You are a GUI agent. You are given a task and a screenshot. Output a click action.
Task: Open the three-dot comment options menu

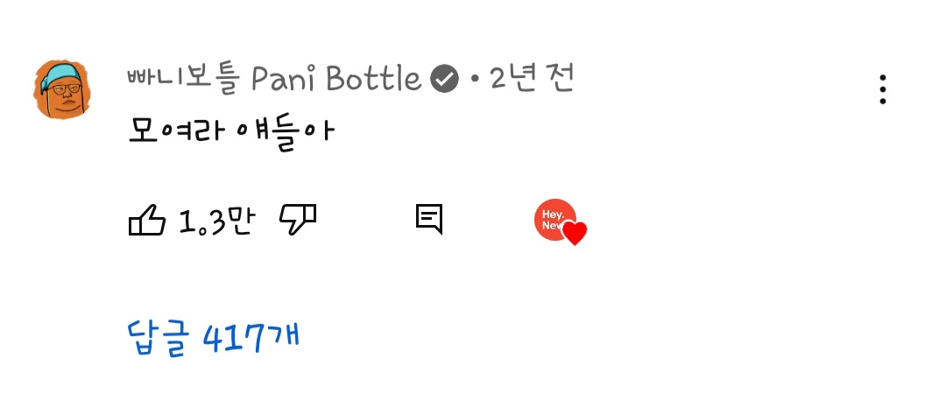pyautogui.click(x=883, y=90)
